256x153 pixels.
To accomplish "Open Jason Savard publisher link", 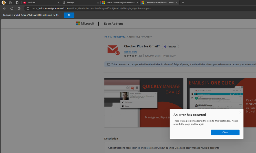I will tap(130, 52).
